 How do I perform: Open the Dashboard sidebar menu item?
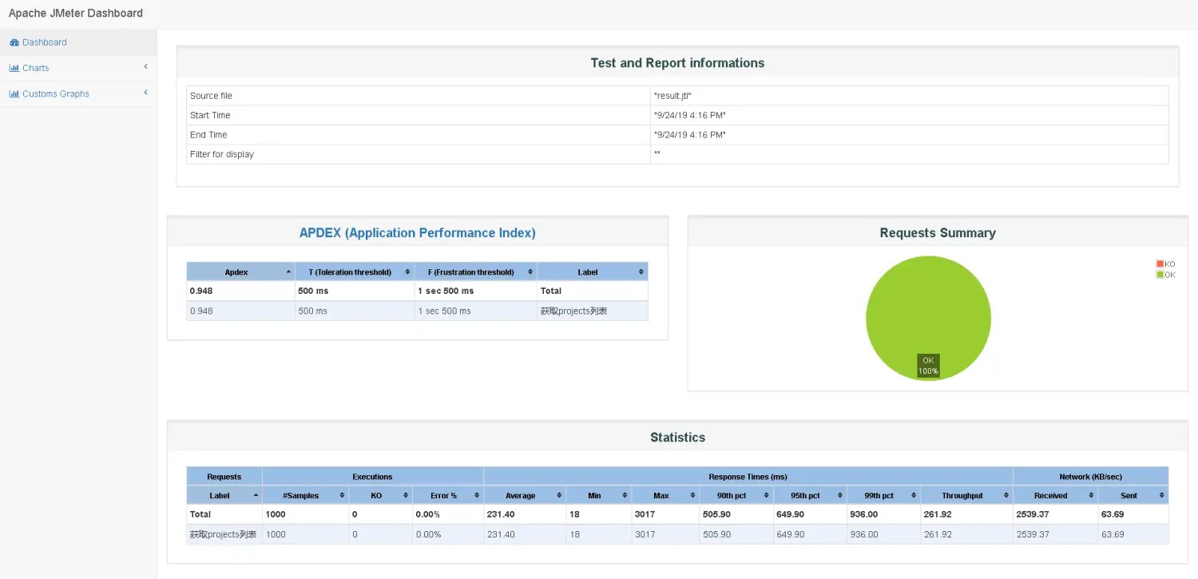click(45, 42)
